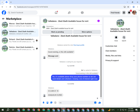Jump to bottom with chat scroll-down arrow

(101, 98)
